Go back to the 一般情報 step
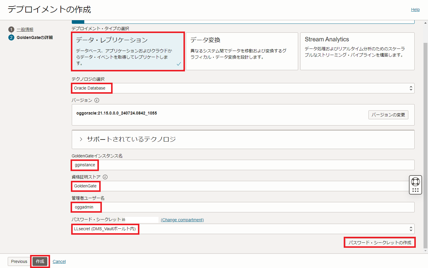This screenshot has height=268, width=428. point(26,29)
